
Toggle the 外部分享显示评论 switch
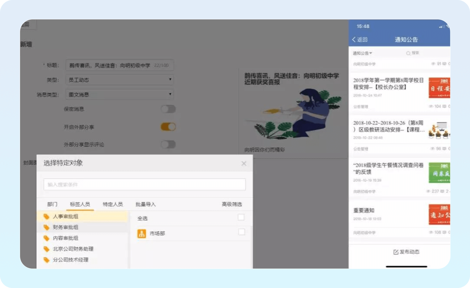(x=168, y=144)
